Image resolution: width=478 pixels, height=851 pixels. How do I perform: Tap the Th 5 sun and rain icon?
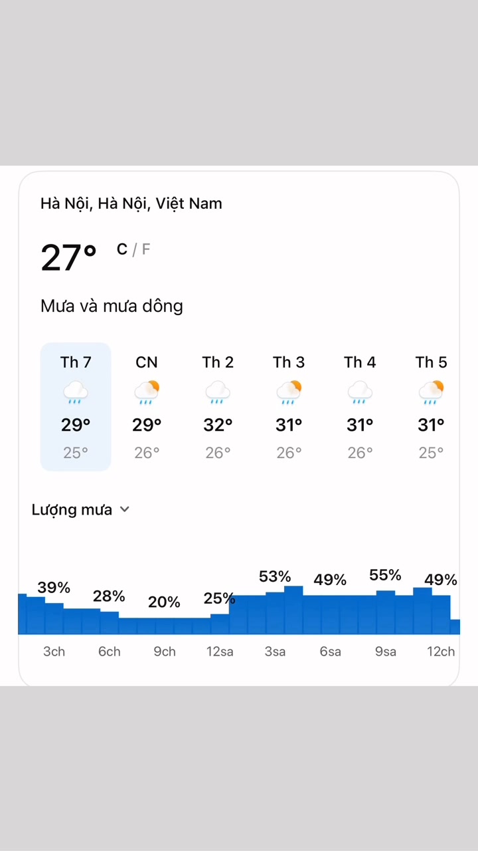pos(431,392)
